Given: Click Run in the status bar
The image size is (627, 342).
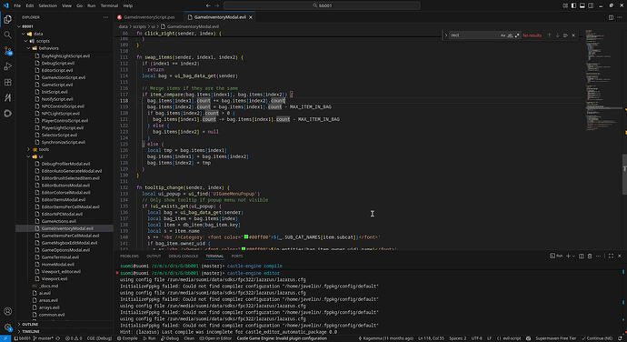Looking at the screenshot, I should 149,338.
